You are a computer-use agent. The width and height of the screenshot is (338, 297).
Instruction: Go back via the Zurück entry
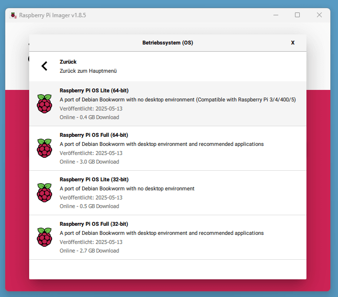click(168, 66)
